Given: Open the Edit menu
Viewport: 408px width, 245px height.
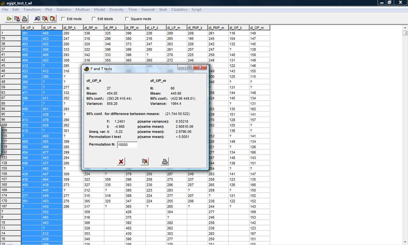Looking at the screenshot, I should coord(16,10).
